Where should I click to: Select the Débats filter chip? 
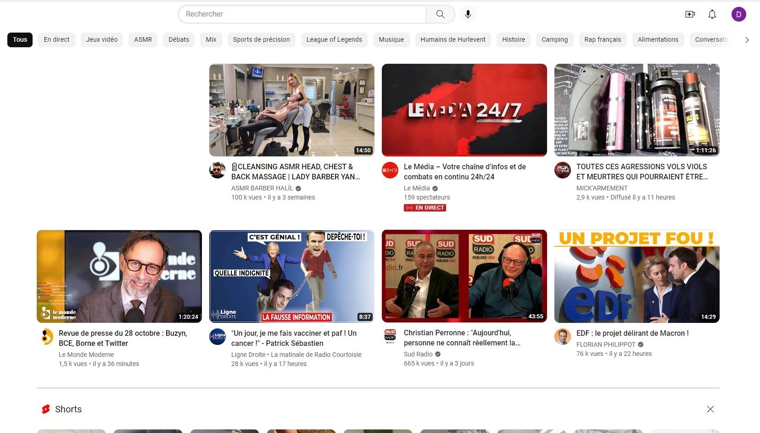(179, 39)
